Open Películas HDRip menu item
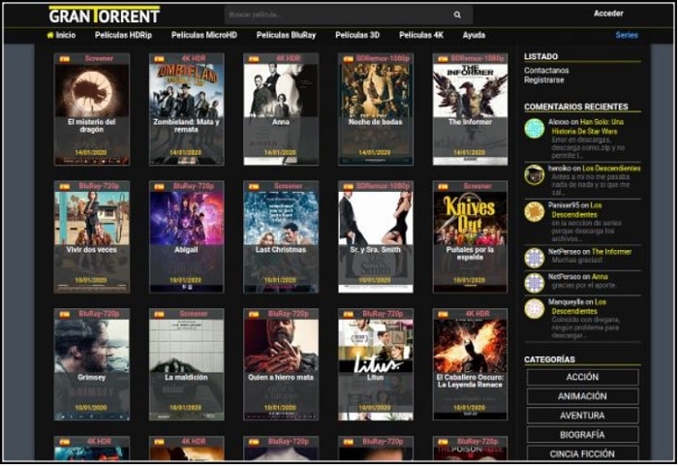678x466 pixels. click(x=123, y=35)
